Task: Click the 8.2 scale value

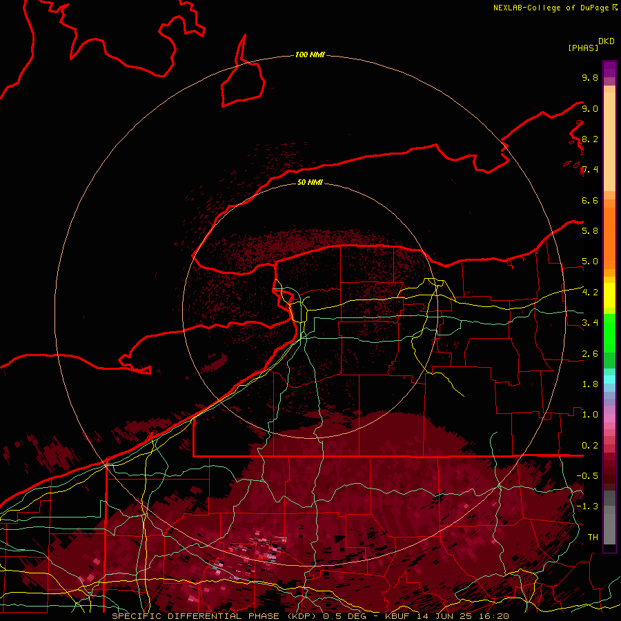Action: 590,139
